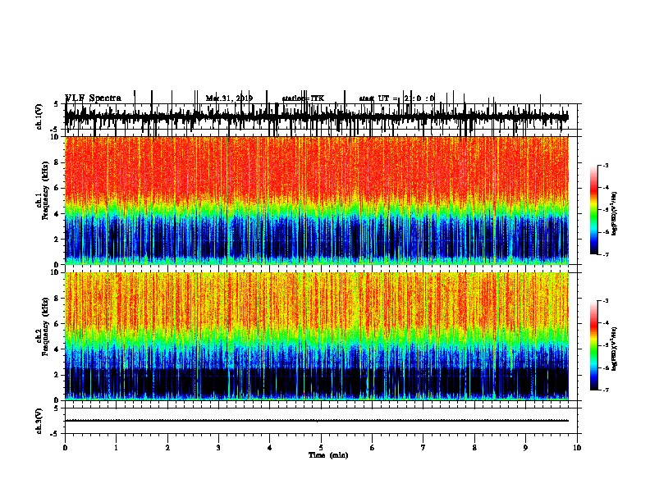
Task: Click the 'station=ITK' label
Action: 303,98
